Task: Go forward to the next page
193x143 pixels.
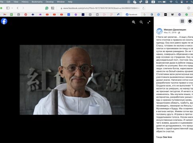Action: tap(23, 8)
